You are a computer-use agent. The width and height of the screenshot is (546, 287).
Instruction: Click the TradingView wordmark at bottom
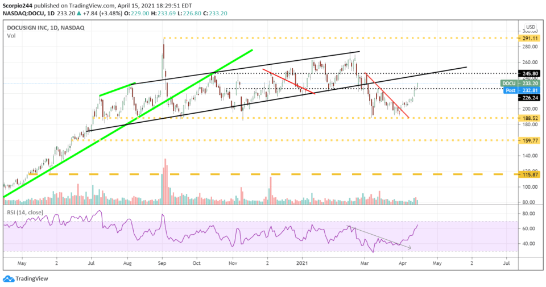32,278
